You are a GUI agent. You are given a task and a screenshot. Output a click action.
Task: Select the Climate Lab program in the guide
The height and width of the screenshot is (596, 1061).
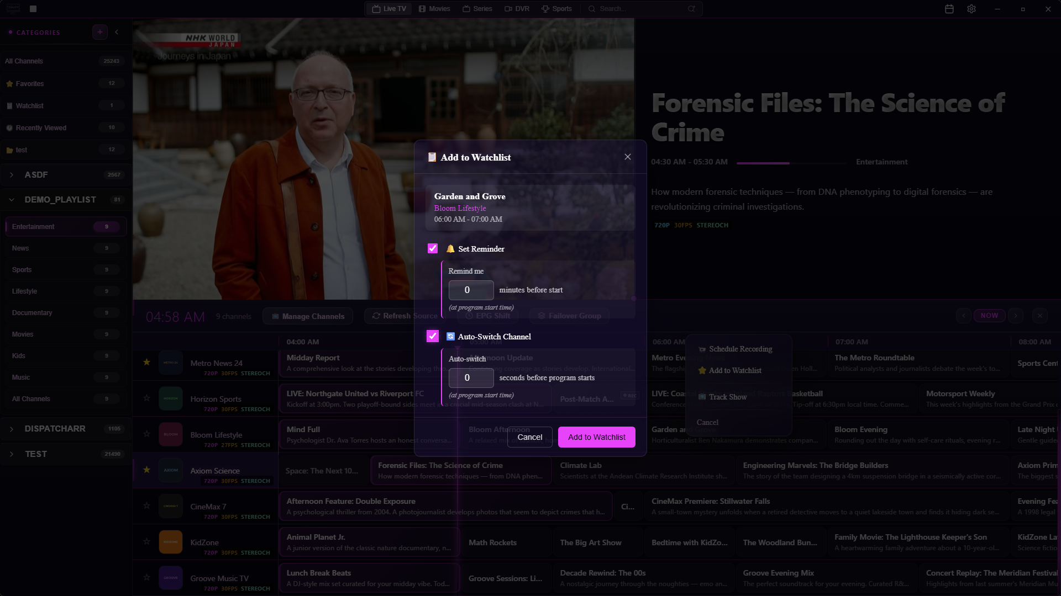click(x=643, y=471)
